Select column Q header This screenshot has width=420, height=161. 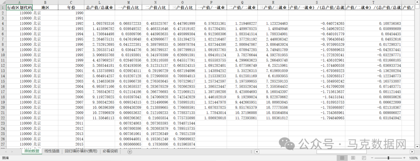pyautogui.click(x=242, y=2)
